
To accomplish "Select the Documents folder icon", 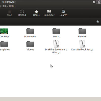I will click(30, 31).
